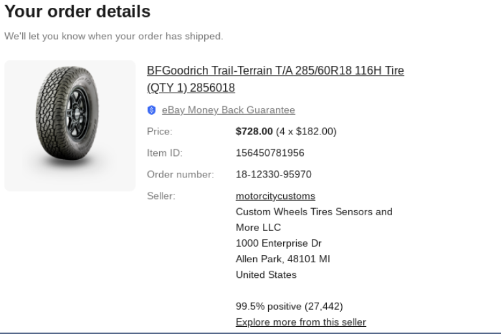Click the 1000 Enterprise Dr address line
Viewport: 501px width, 334px height.
coord(279,243)
